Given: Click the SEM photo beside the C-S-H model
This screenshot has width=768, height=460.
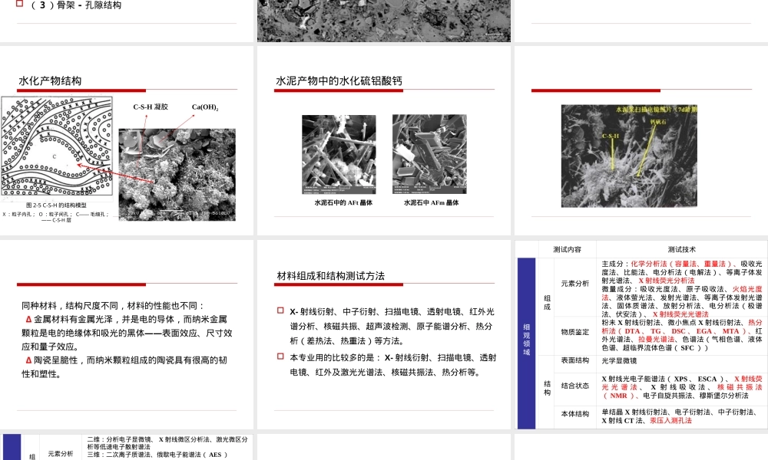Looking at the screenshot, I should 177,175.
